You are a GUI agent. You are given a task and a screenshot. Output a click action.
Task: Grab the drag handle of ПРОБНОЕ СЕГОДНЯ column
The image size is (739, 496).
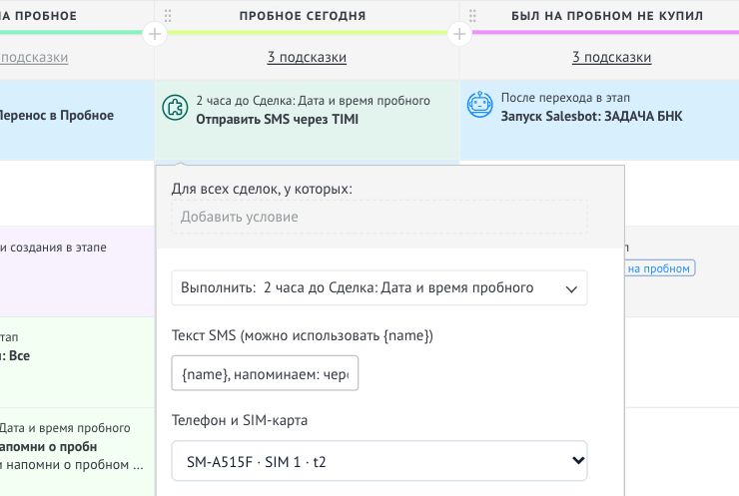[x=168, y=16]
